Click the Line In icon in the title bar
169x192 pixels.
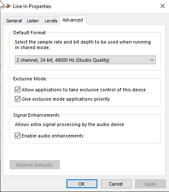(7, 6)
